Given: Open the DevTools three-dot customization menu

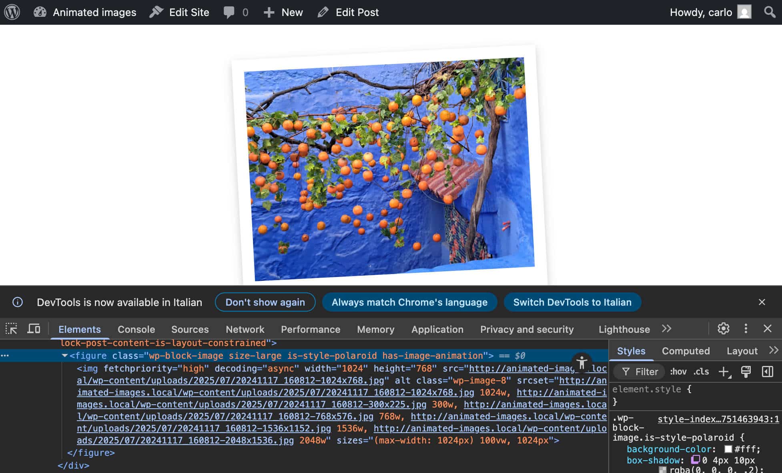Looking at the screenshot, I should pyautogui.click(x=746, y=329).
